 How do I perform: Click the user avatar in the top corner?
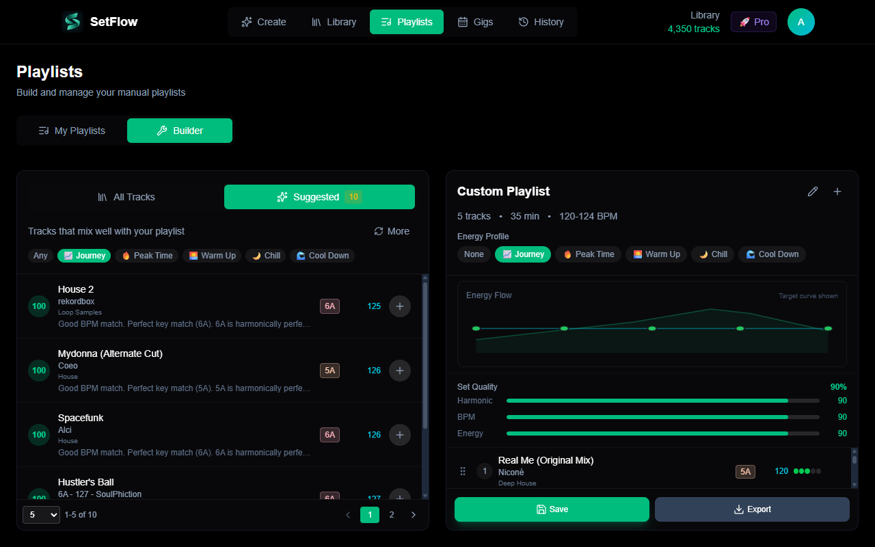pos(800,21)
